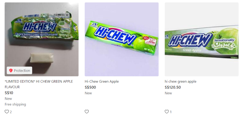Open the "Hi-Chew Green Apple" listing title
242x117 pixels.
(x=102, y=81)
